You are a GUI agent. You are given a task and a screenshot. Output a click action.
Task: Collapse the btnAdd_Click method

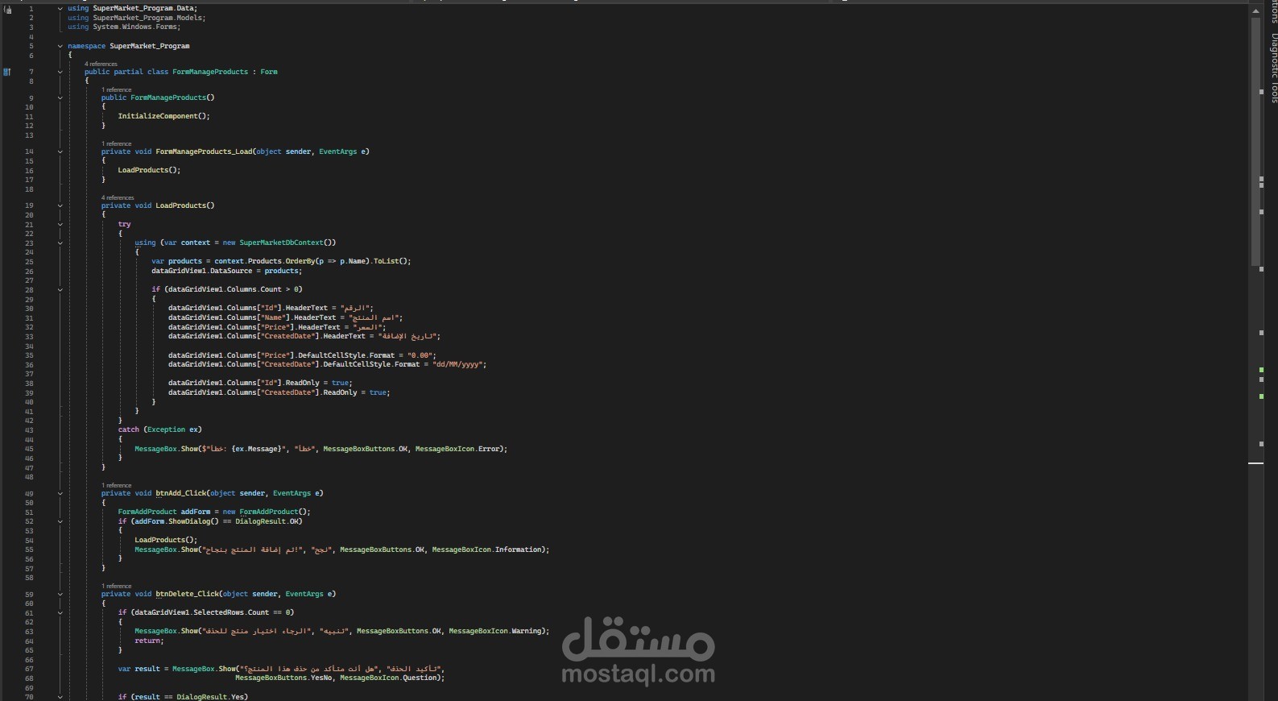(60, 493)
